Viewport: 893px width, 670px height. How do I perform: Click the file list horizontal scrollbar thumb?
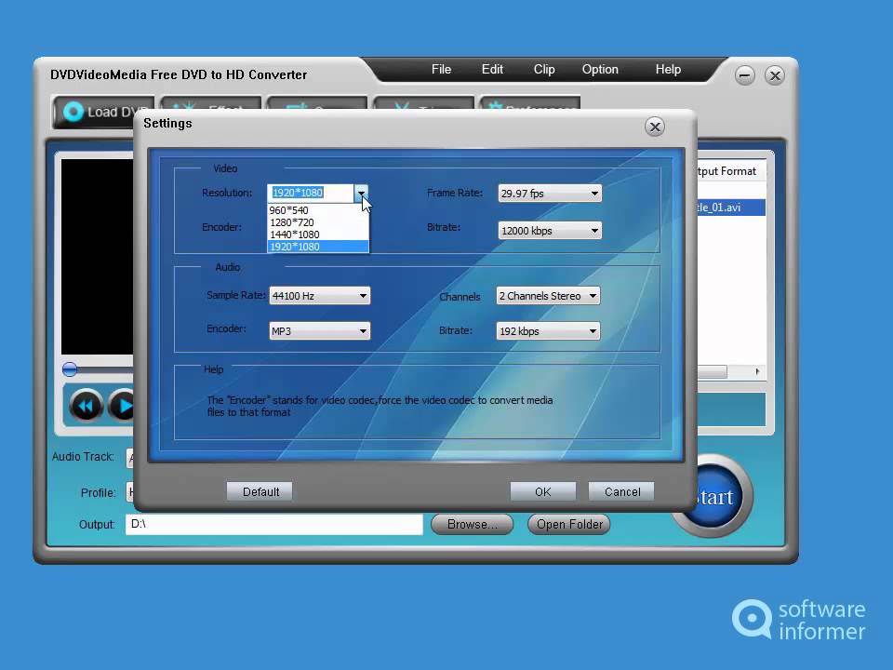tap(713, 371)
